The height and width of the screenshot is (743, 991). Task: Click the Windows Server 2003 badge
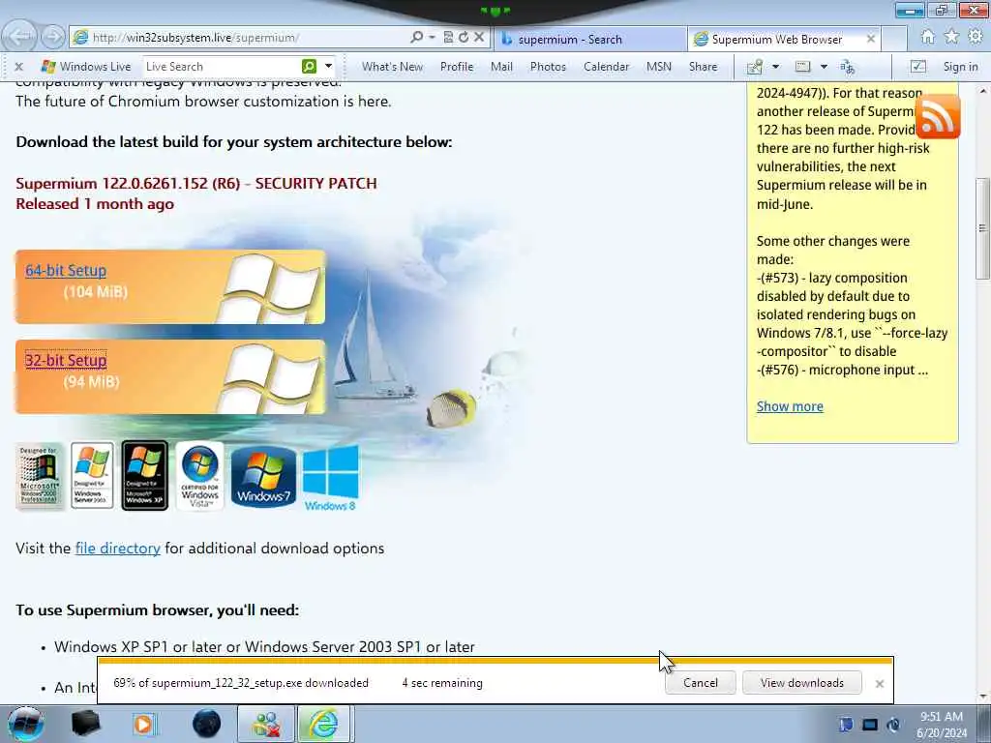coord(92,475)
